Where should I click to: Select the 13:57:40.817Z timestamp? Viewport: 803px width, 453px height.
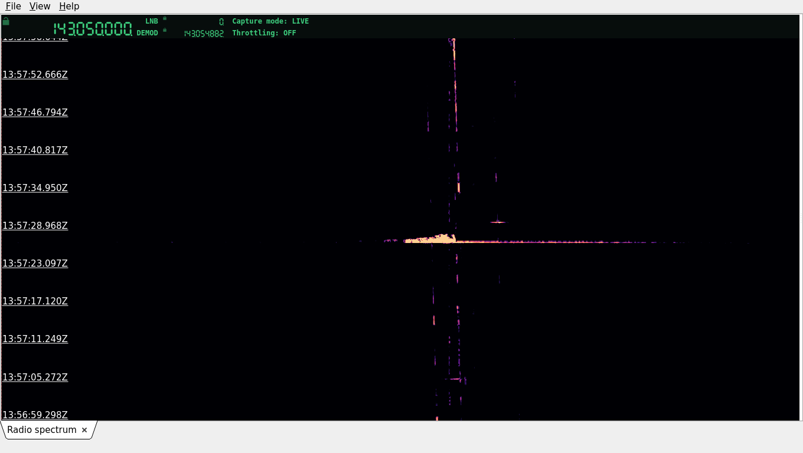(35, 150)
